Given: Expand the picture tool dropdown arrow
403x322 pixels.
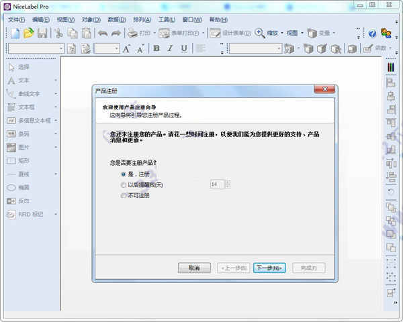Looking at the screenshot, I should 56,148.
